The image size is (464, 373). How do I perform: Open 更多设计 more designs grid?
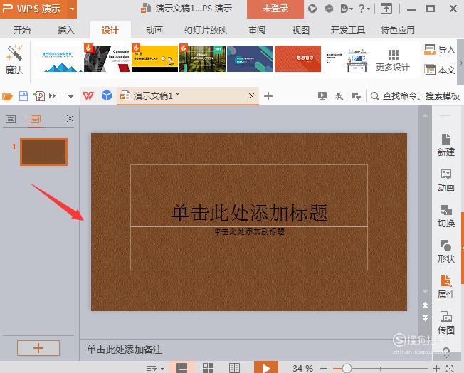click(x=393, y=61)
